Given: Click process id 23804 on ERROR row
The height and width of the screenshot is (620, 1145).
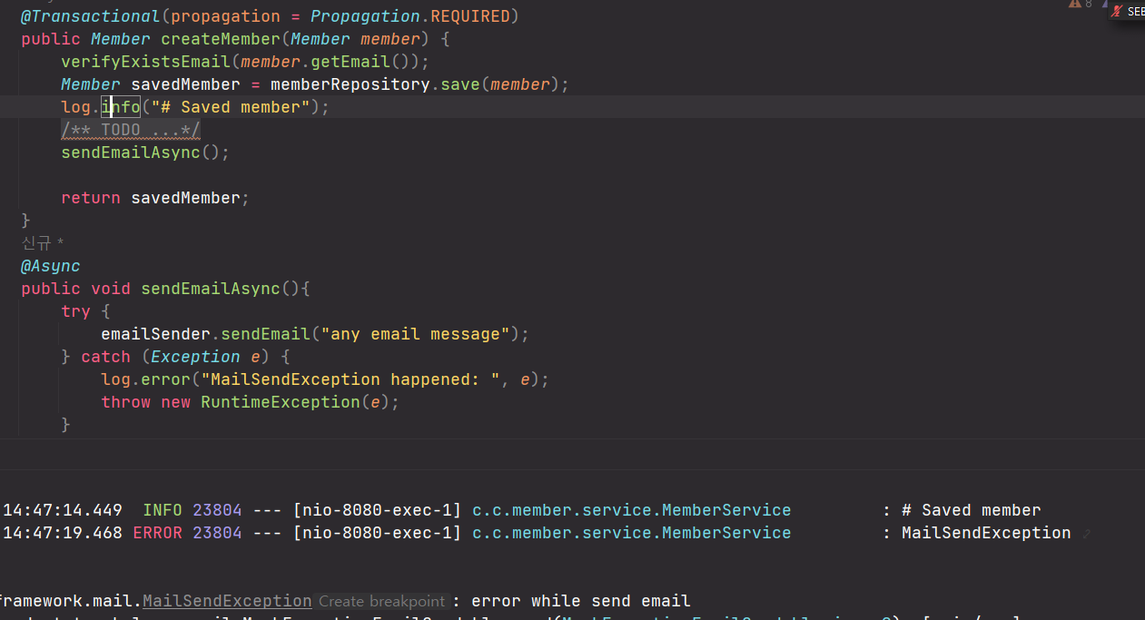Looking at the screenshot, I should (217, 533).
